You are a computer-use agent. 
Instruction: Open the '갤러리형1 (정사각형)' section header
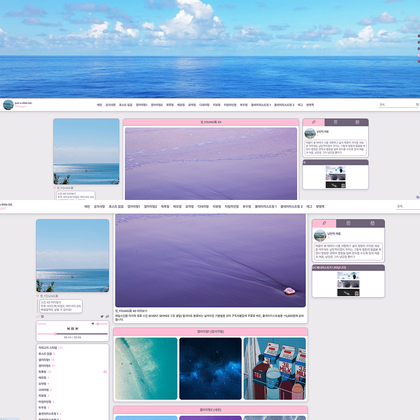coord(210,332)
